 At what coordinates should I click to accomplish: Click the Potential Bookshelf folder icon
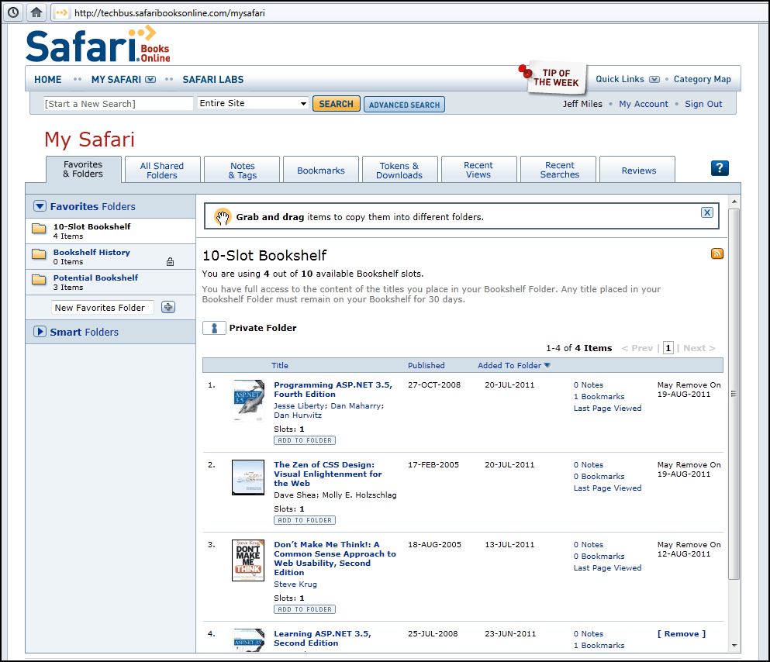tap(39, 279)
